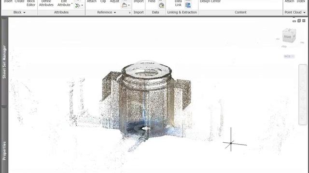Click the snap to underlays icon

pos(124,5)
